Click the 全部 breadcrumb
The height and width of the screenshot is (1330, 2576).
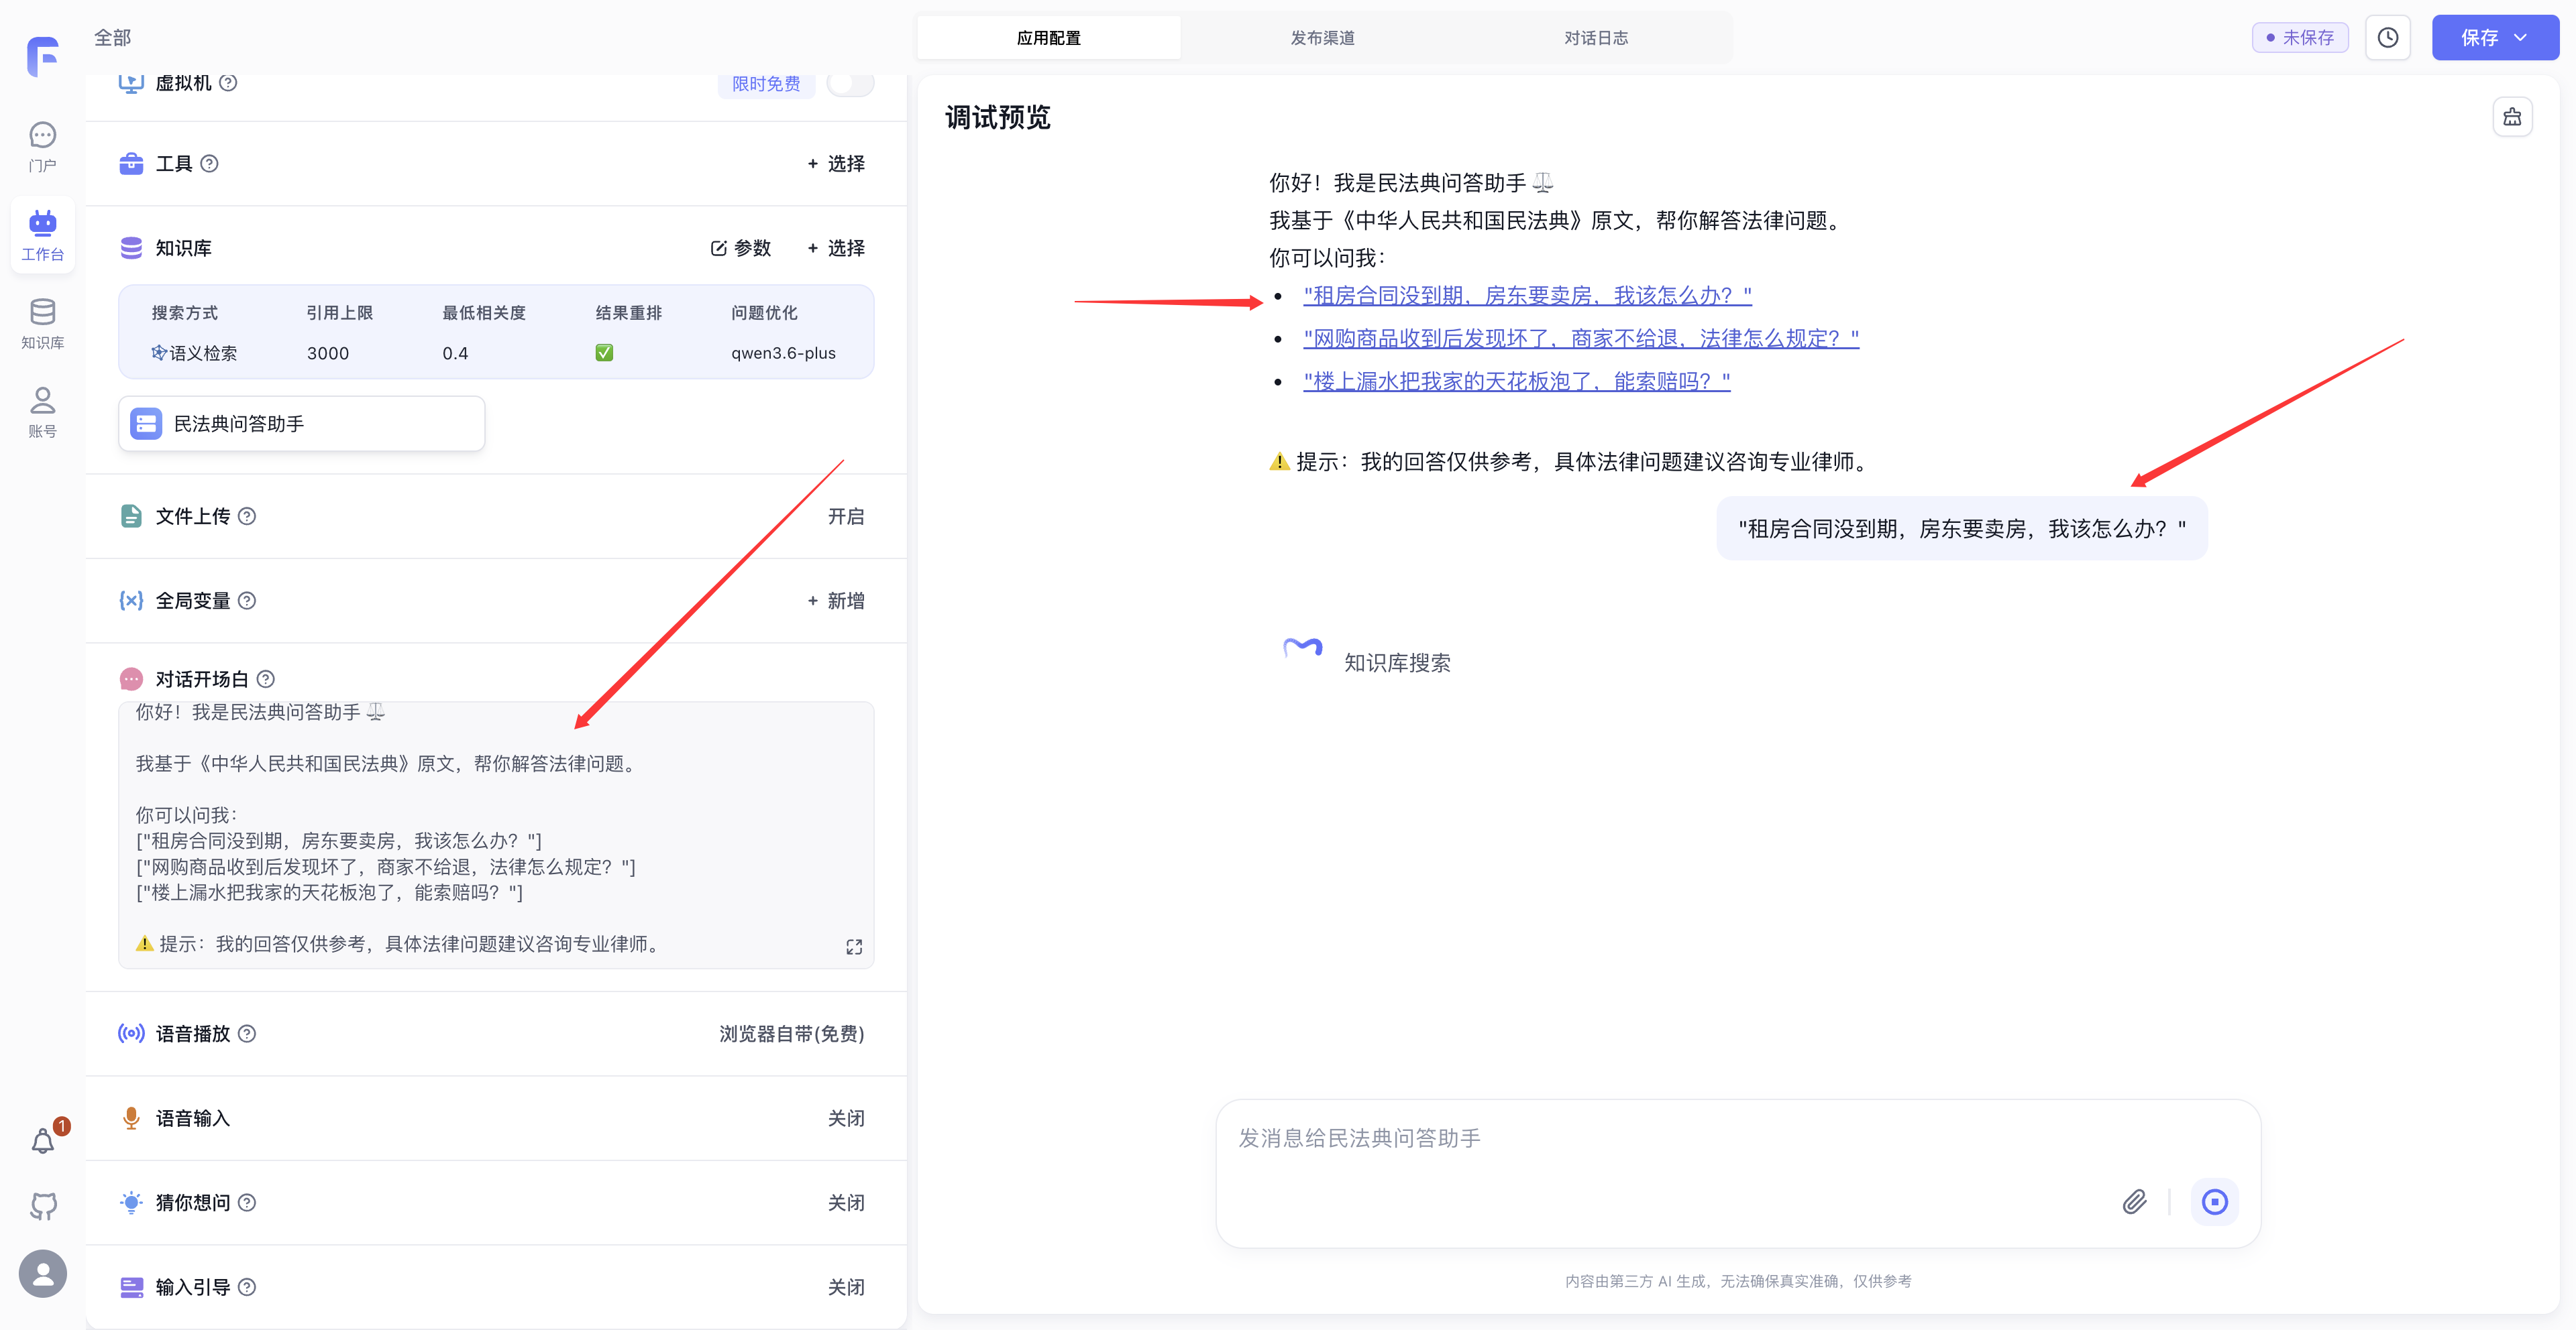tap(112, 38)
